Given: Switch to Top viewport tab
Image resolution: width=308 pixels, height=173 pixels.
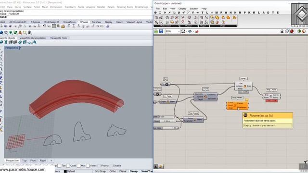Looking at the screenshot, I should click(24, 161).
